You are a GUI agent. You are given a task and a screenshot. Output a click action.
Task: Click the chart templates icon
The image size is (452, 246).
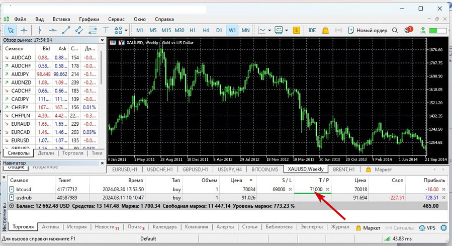(279, 30)
